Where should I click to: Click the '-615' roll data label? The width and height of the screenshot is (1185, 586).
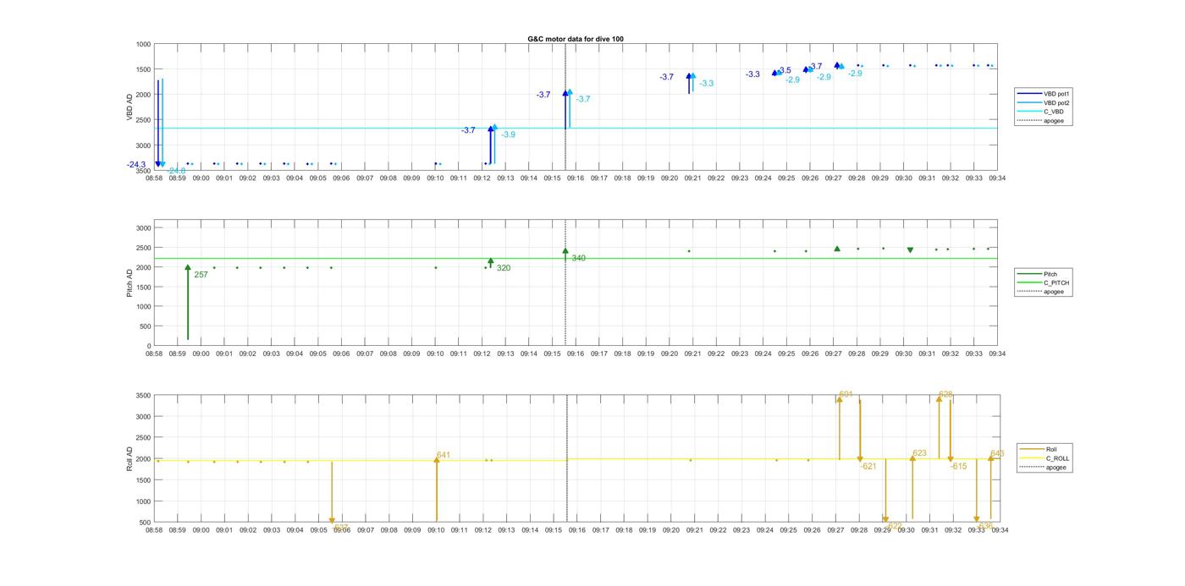[x=958, y=466]
